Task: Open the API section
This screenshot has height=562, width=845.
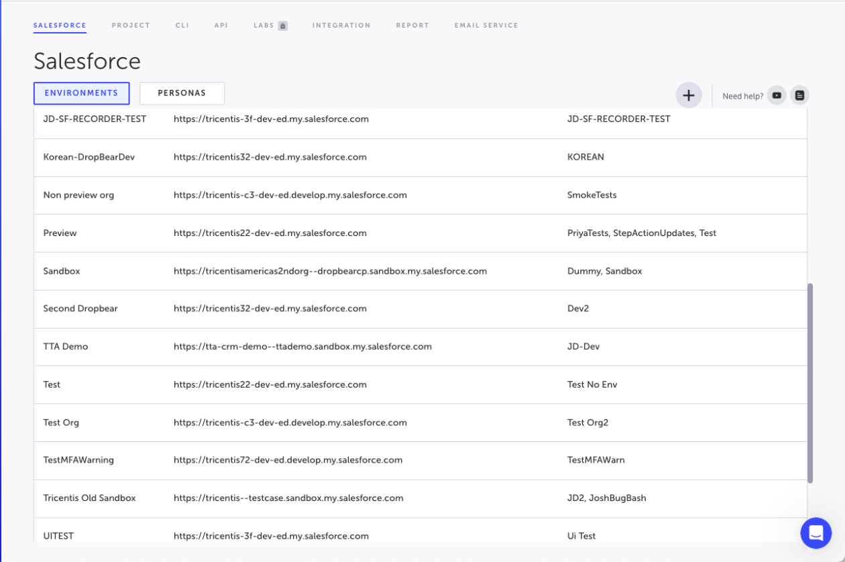Action: coord(221,25)
